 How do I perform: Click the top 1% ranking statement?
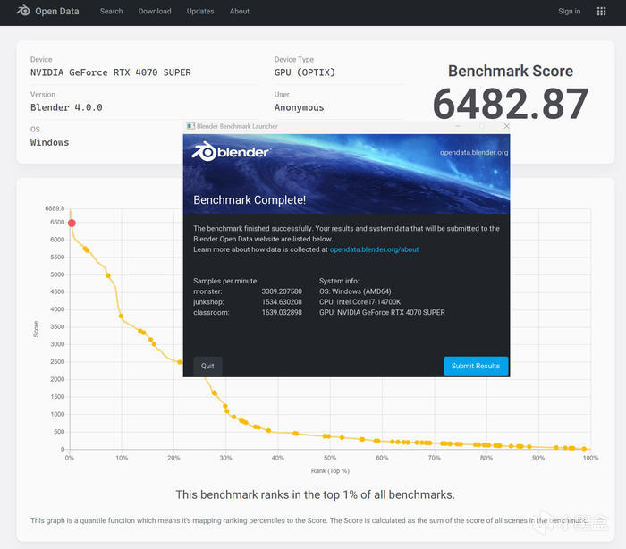click(316, 494)
